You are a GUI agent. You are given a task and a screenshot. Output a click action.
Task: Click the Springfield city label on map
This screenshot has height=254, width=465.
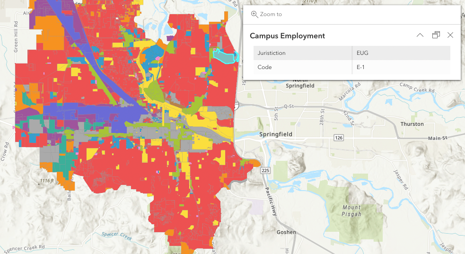[x=276, y=134]
